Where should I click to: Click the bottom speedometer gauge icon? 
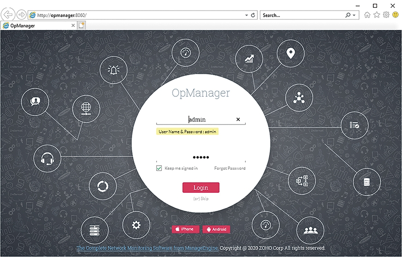pos(266,225)
